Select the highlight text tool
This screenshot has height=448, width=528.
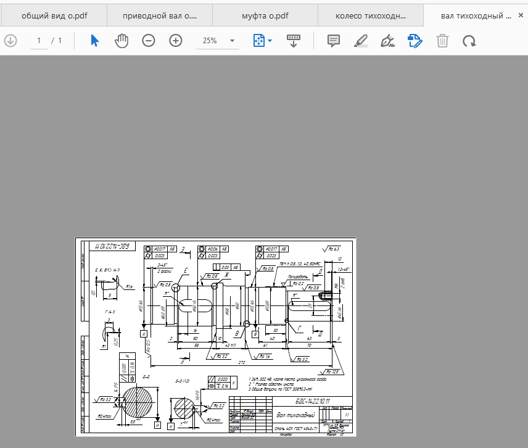(x=361, y=41)
